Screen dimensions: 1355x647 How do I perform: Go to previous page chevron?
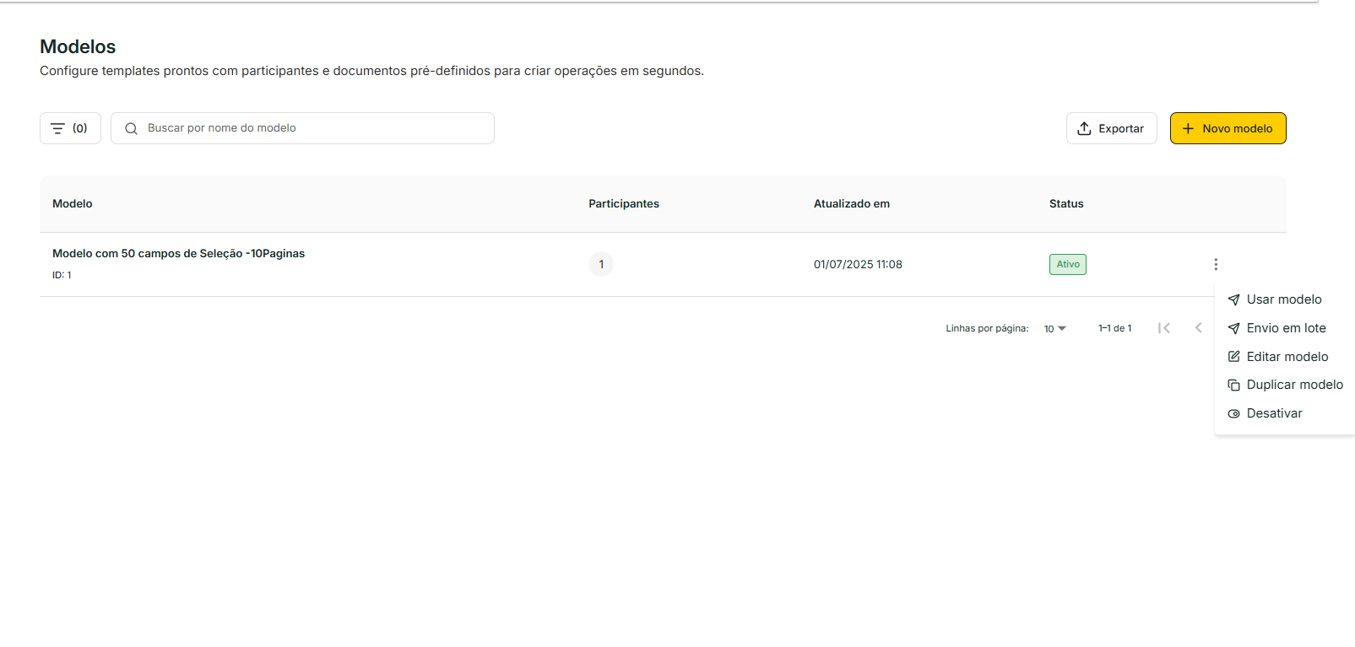coord(1198,328)
